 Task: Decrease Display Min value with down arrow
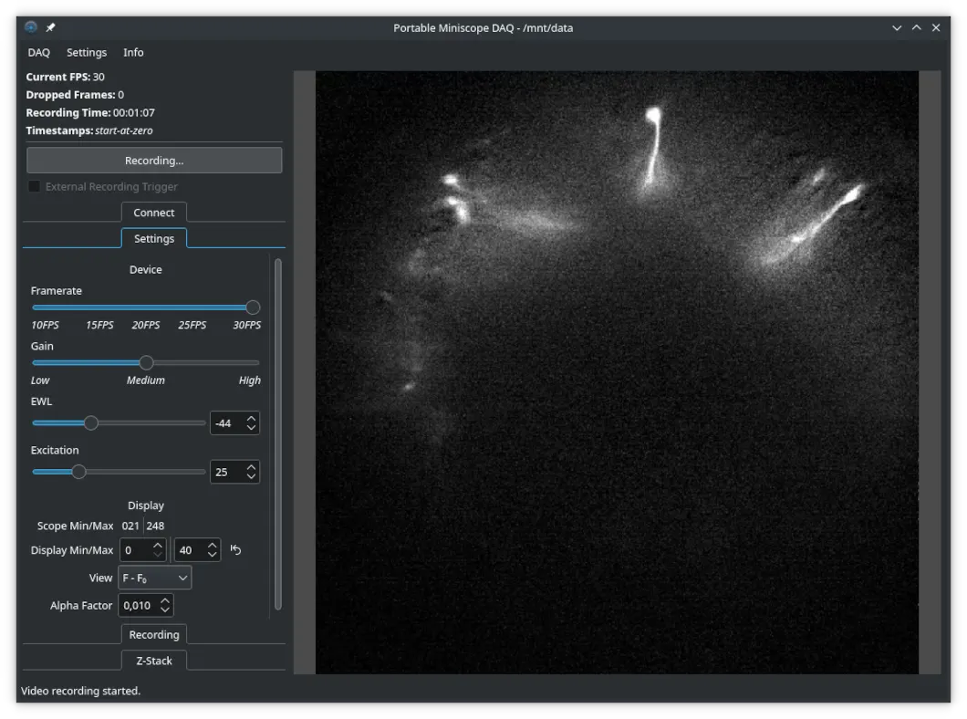[158, 555]
